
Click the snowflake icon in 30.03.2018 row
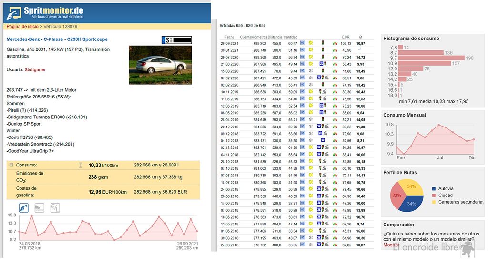click(x=311, y=238)
